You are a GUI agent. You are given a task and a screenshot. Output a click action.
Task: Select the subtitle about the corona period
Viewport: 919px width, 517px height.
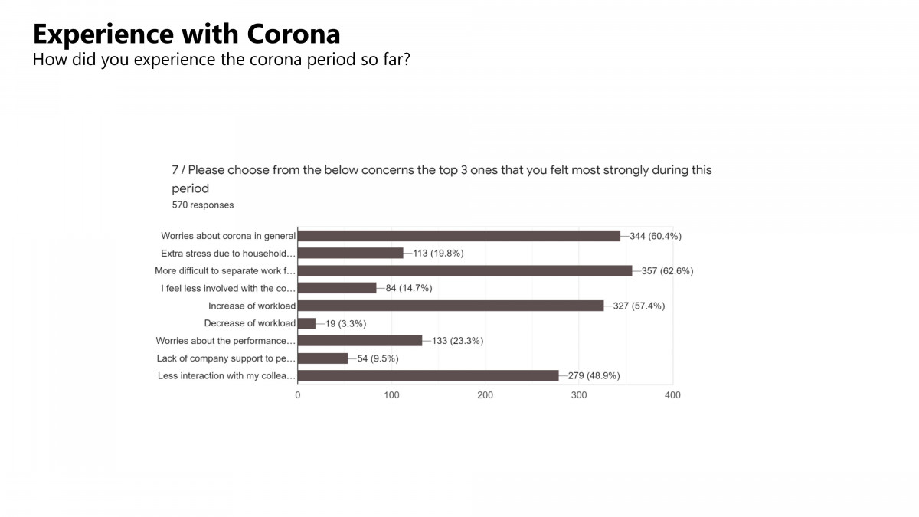tap(221, 59)
